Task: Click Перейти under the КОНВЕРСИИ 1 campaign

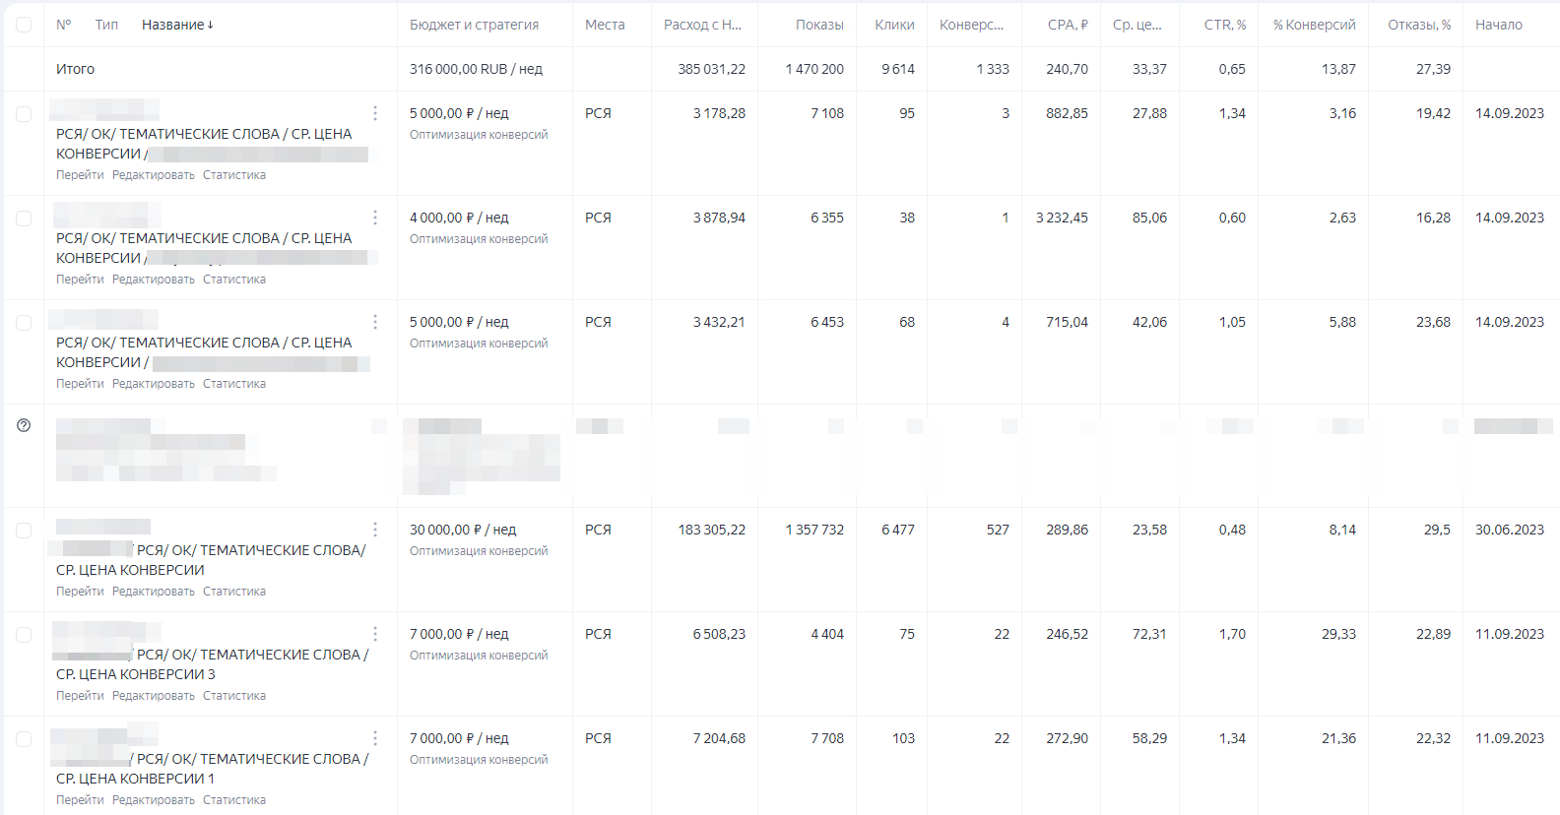Action: 80,800
